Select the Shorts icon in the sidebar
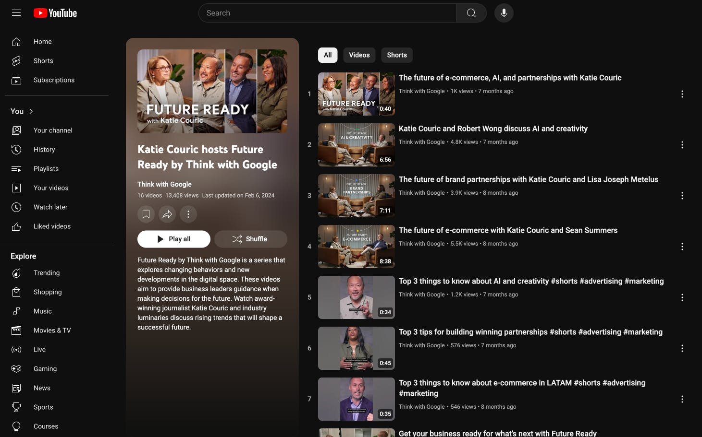The width and height of the screenshot is (702, 437). click(16, 61)
